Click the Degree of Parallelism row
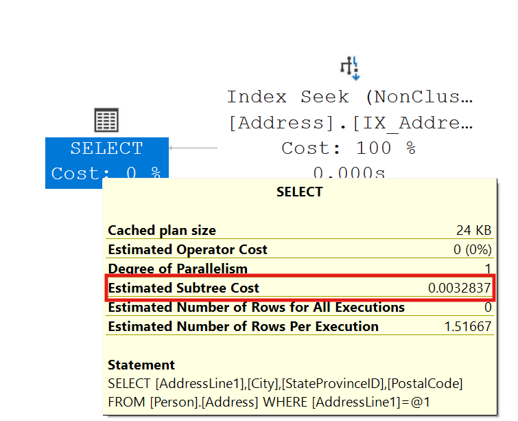 coord(178,269)
